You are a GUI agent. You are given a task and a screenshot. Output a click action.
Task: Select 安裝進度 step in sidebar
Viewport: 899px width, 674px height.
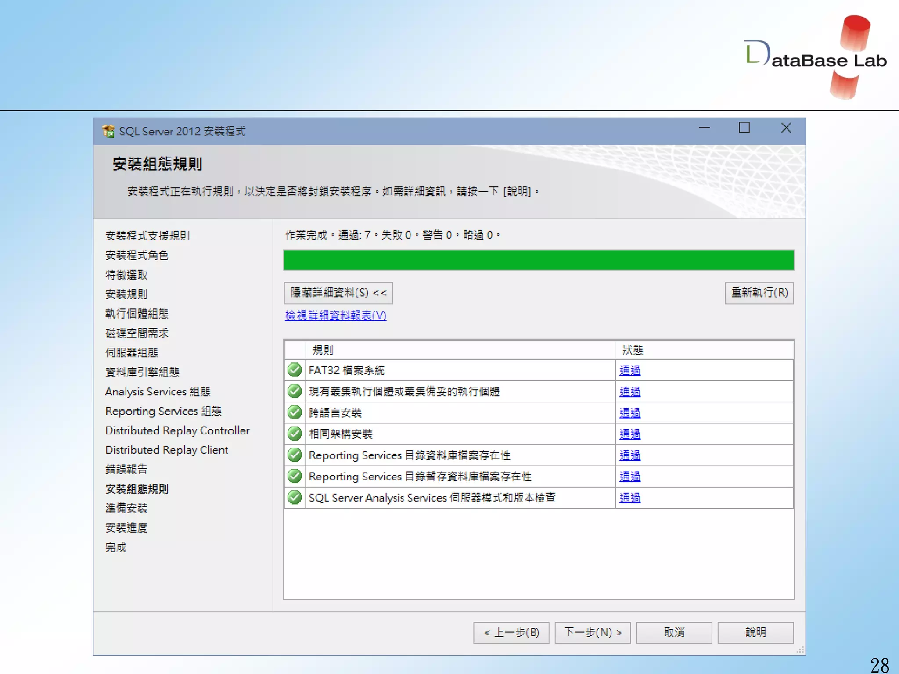tap(126, 527)
